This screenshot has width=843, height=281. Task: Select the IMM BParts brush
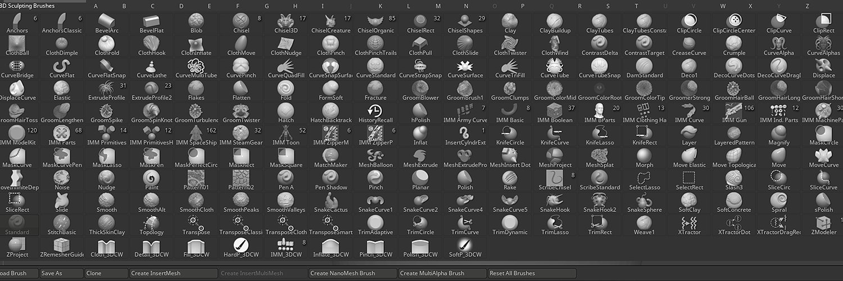[600, 114]
